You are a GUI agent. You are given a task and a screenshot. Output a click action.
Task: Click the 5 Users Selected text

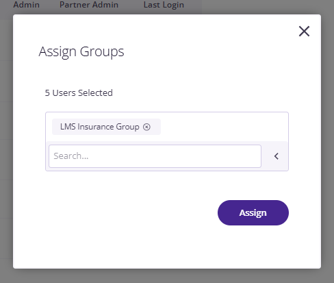point(79,93)
